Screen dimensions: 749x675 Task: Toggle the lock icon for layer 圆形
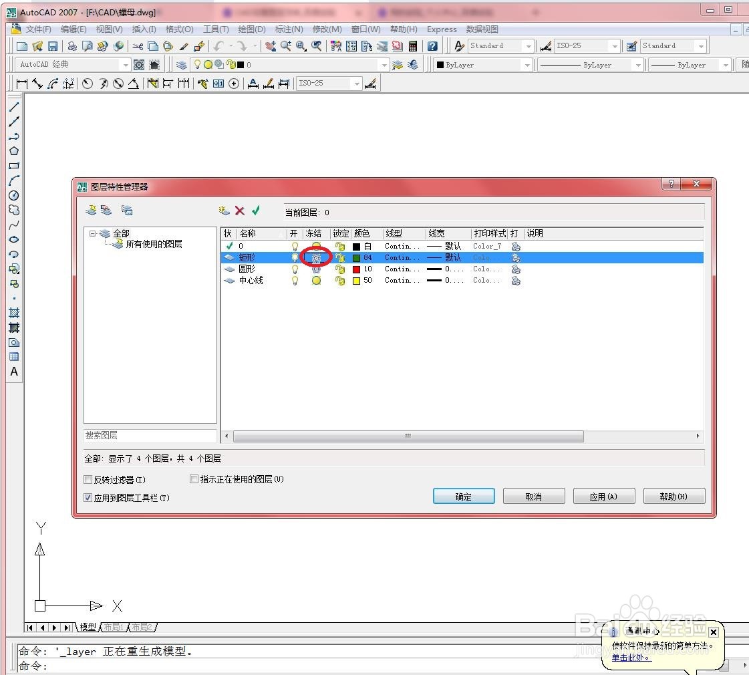(x=340, y=269)
